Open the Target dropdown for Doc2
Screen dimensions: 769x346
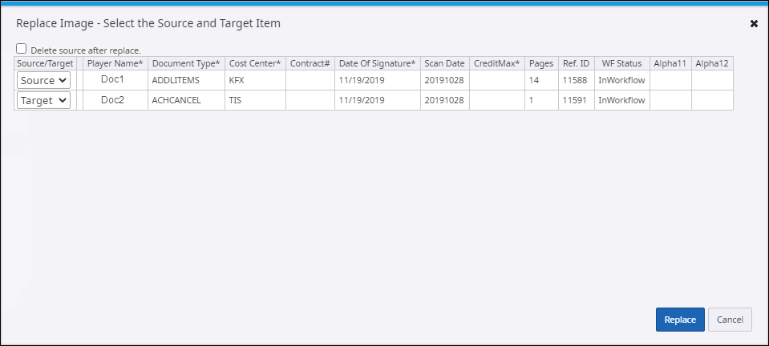(x=44, y=100)
